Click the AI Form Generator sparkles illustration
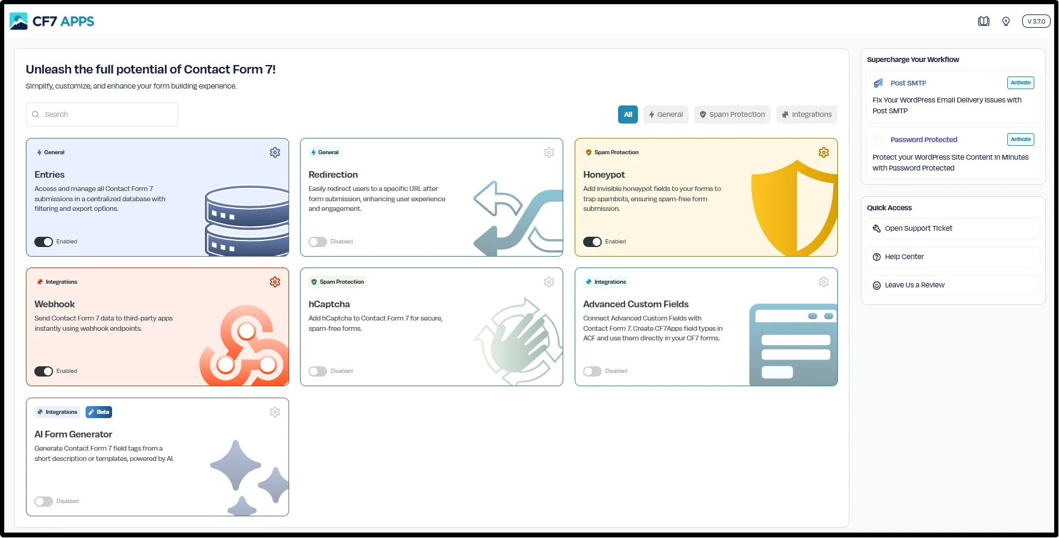Viewport: 1059px width, 538px height. pos(249,478)
